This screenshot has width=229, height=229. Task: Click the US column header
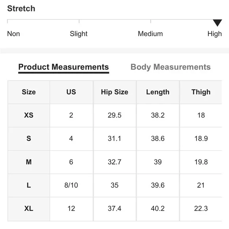click(x=71, y=92)
